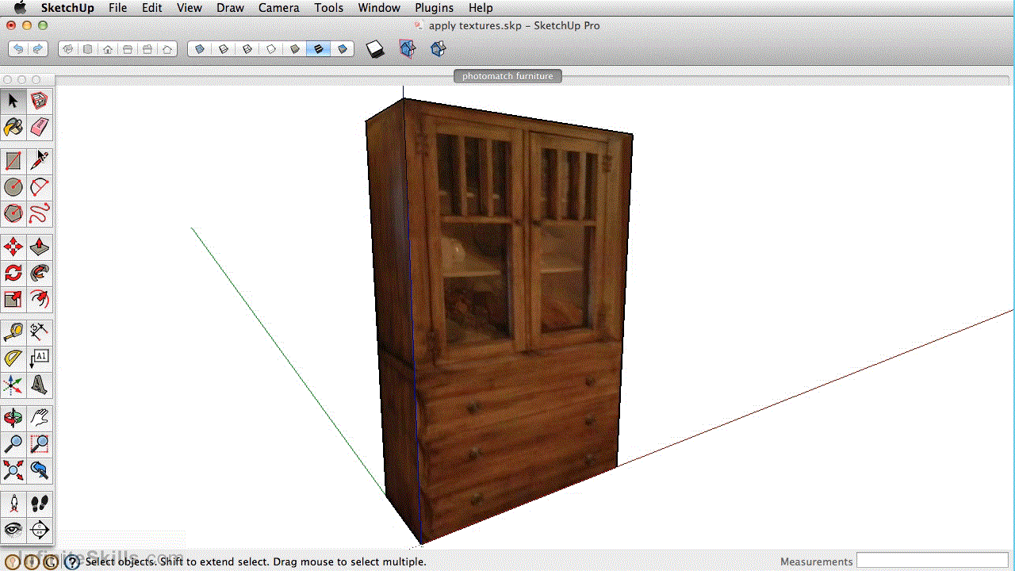The image size is (1015, 571).
Task: Open the Help menu
Action: coord(480,8)
